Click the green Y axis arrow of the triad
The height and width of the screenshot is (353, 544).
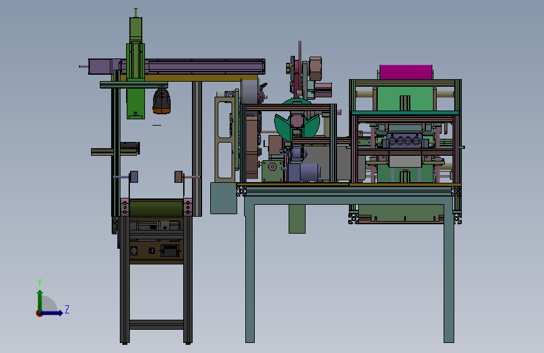[x=40, y=300]
